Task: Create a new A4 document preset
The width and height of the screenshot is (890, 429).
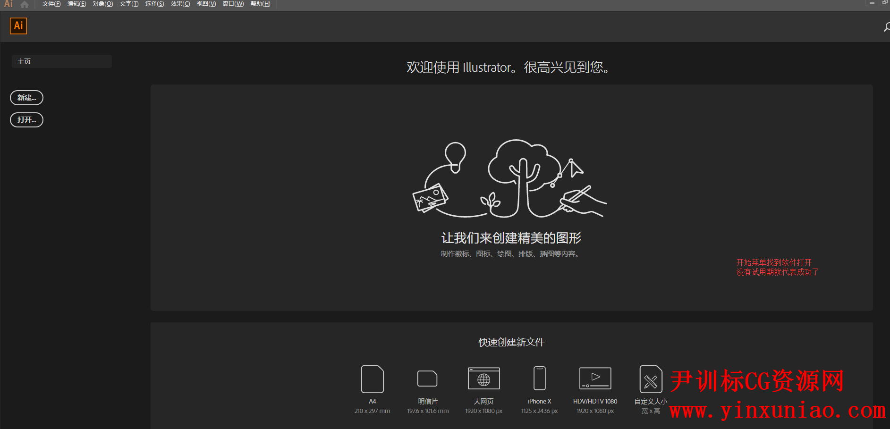Action: tap(373, 379)
